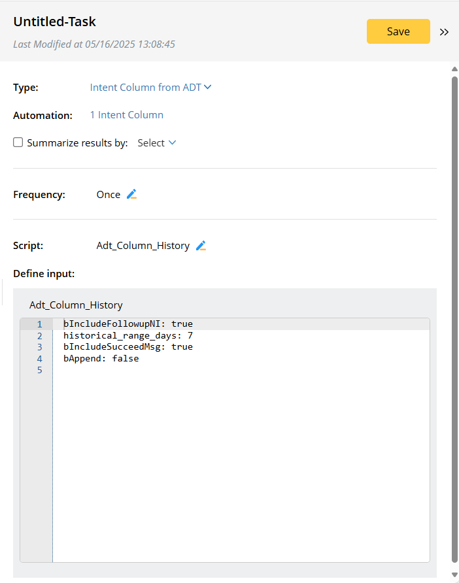The height and width of the screenshot is (583, 459).
Task: Enable Summarize results by checkbox
Action: pos(18,142)
